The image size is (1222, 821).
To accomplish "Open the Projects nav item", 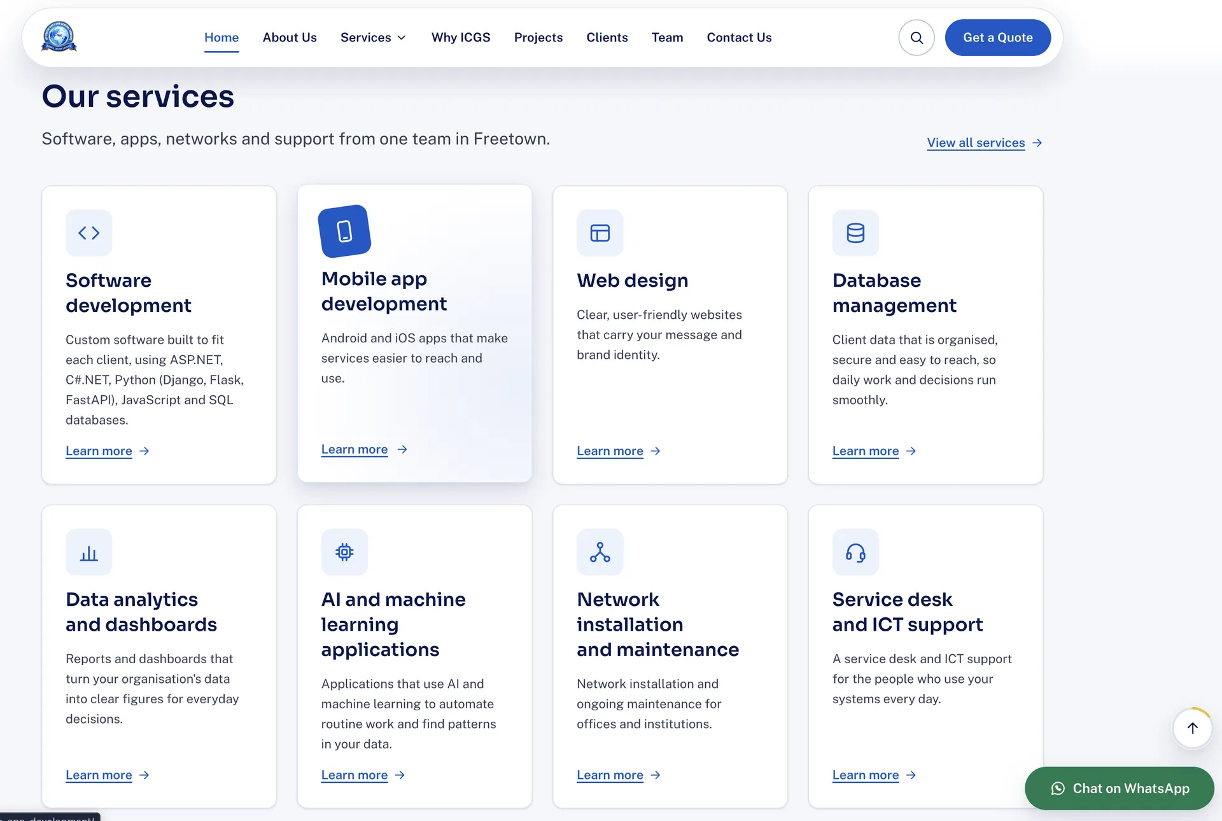I will coord(538,38).
